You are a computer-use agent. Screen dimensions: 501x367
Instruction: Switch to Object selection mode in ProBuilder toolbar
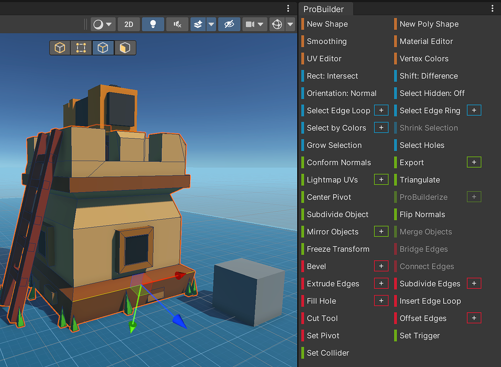point(60,47)
